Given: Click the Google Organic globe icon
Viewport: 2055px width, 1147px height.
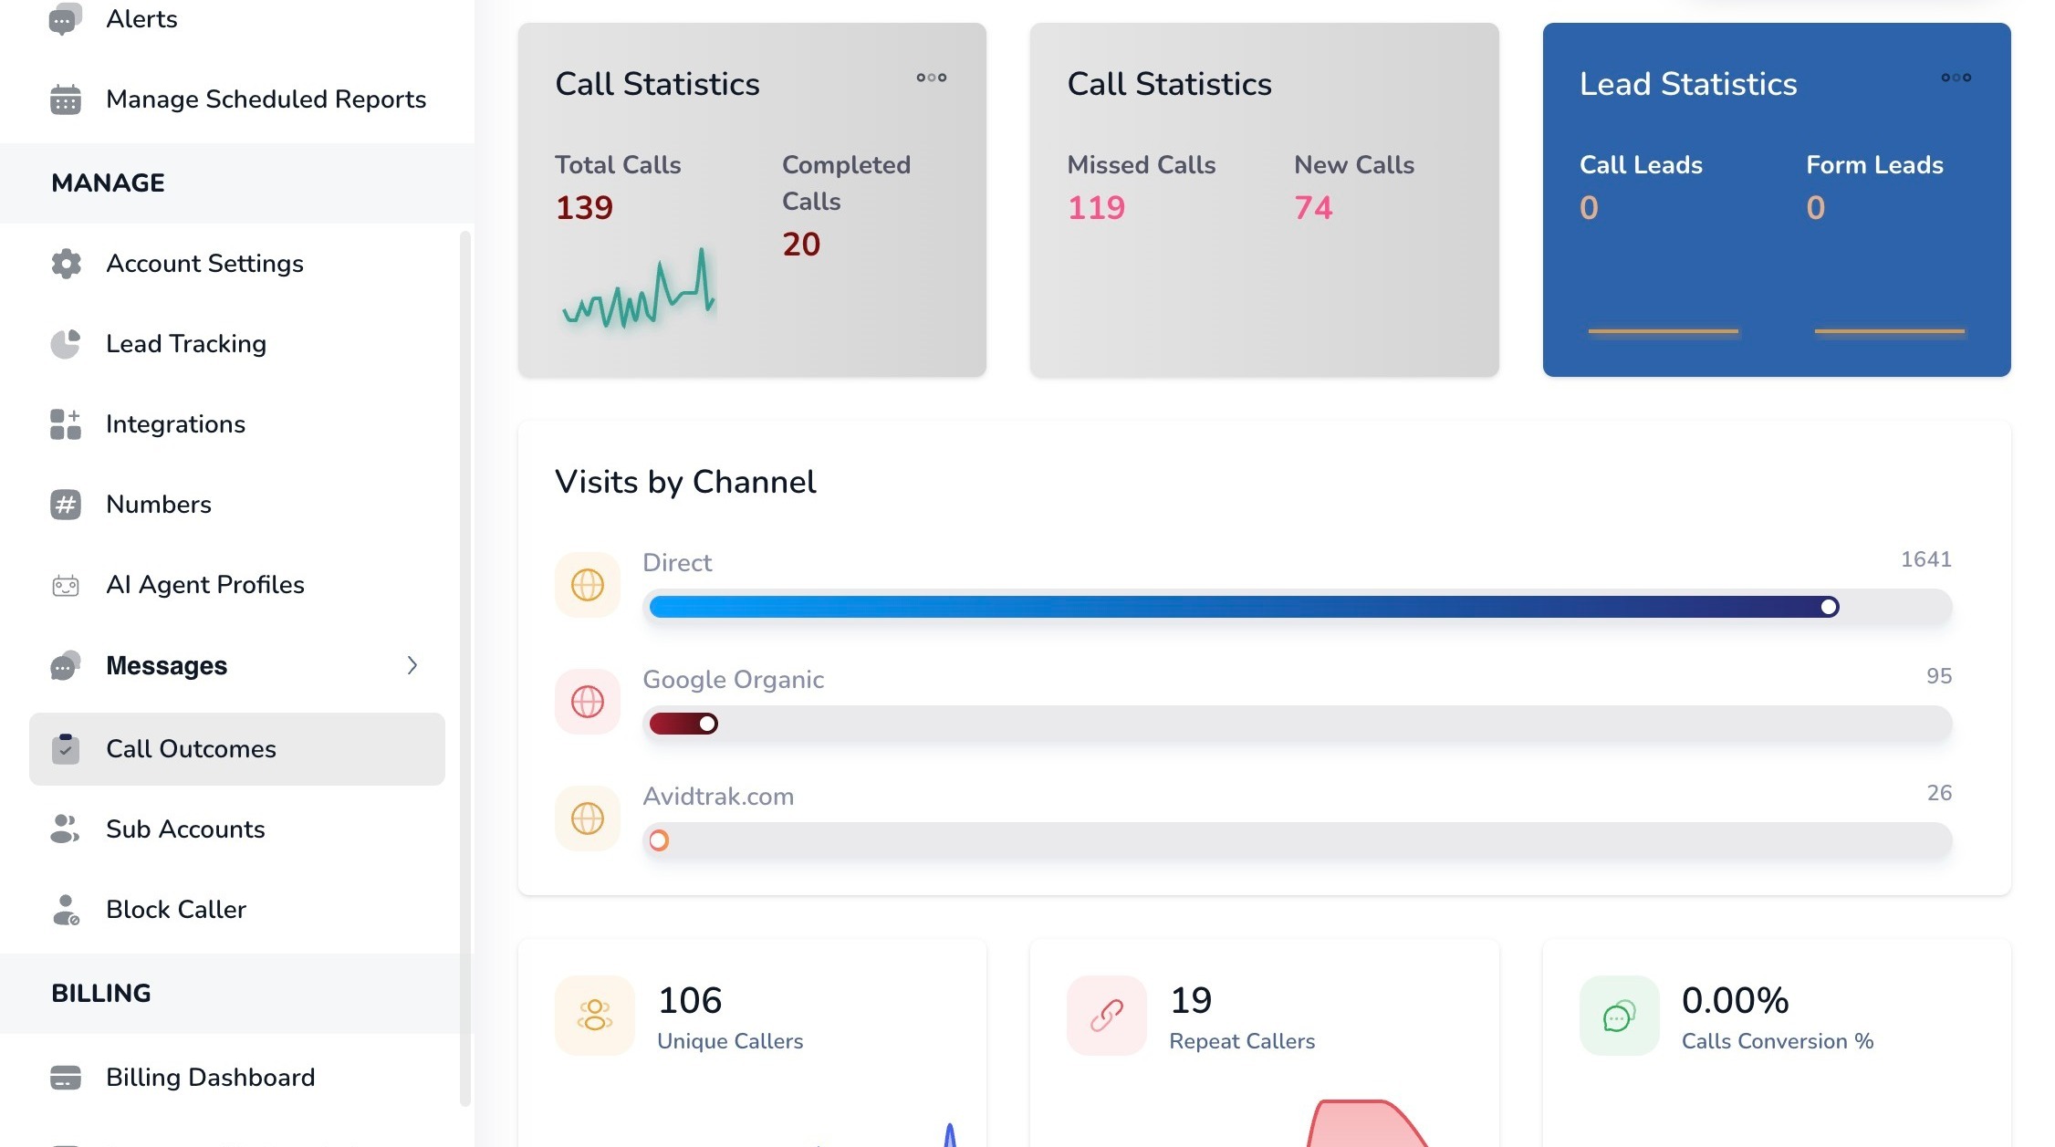Looking at the screenshot, I should tap(588, 702).
